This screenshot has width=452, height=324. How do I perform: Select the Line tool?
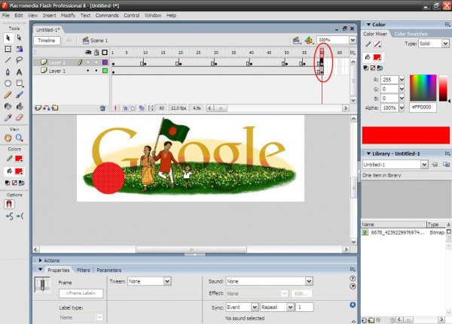coord(8,60)
